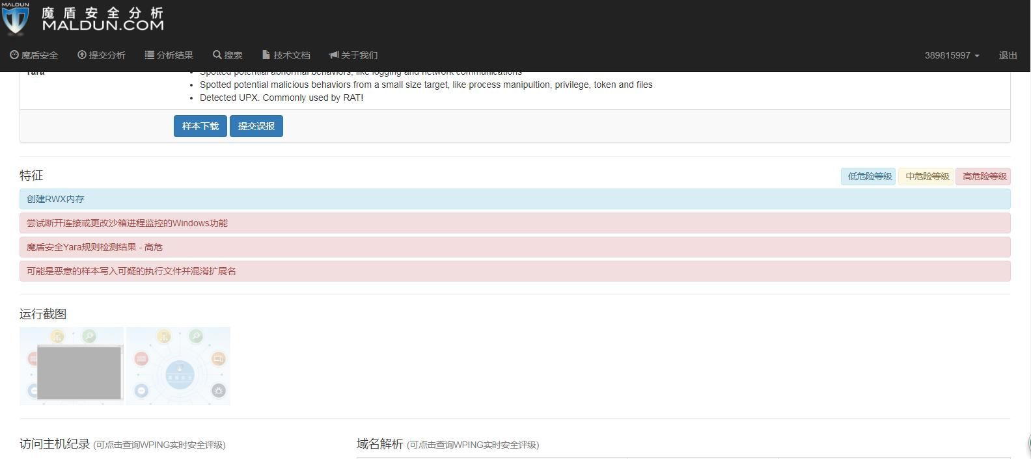Click the 关于我们 megaphone icon
Screen dimensions: 1031x459
334,55
